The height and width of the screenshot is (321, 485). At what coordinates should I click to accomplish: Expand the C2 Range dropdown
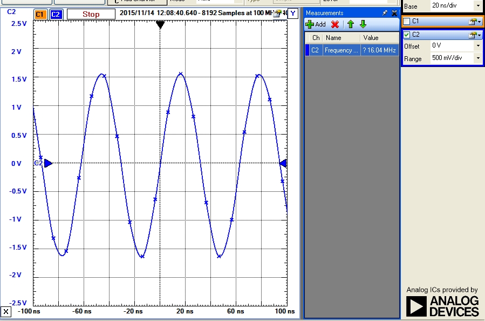477,58
